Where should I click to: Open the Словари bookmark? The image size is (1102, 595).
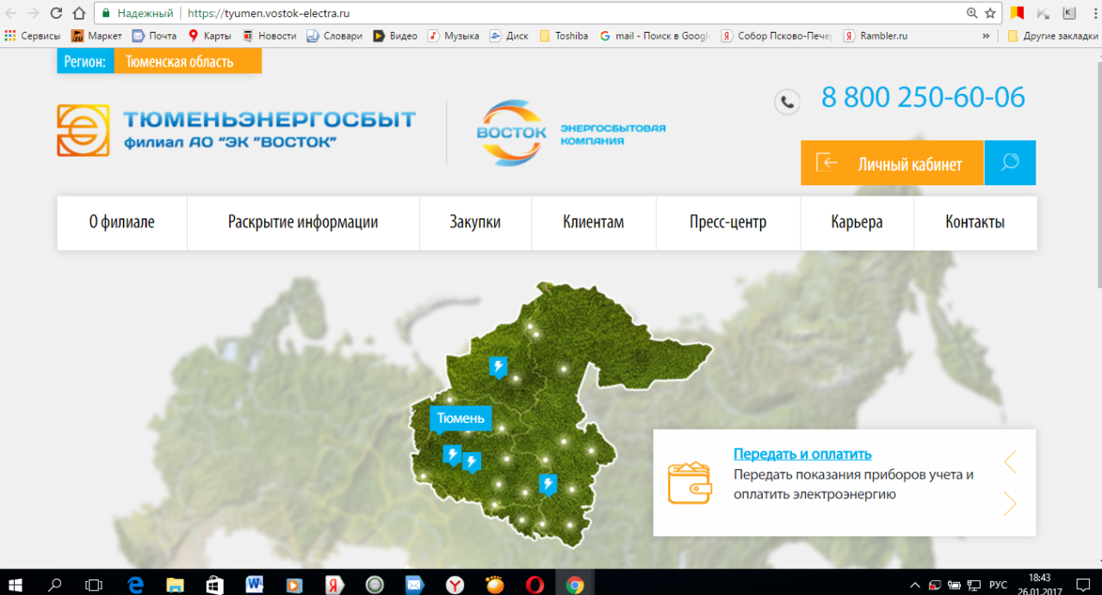click(x=335, y=36)
